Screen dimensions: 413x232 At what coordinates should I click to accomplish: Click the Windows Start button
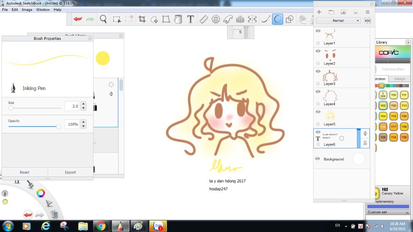8,226
